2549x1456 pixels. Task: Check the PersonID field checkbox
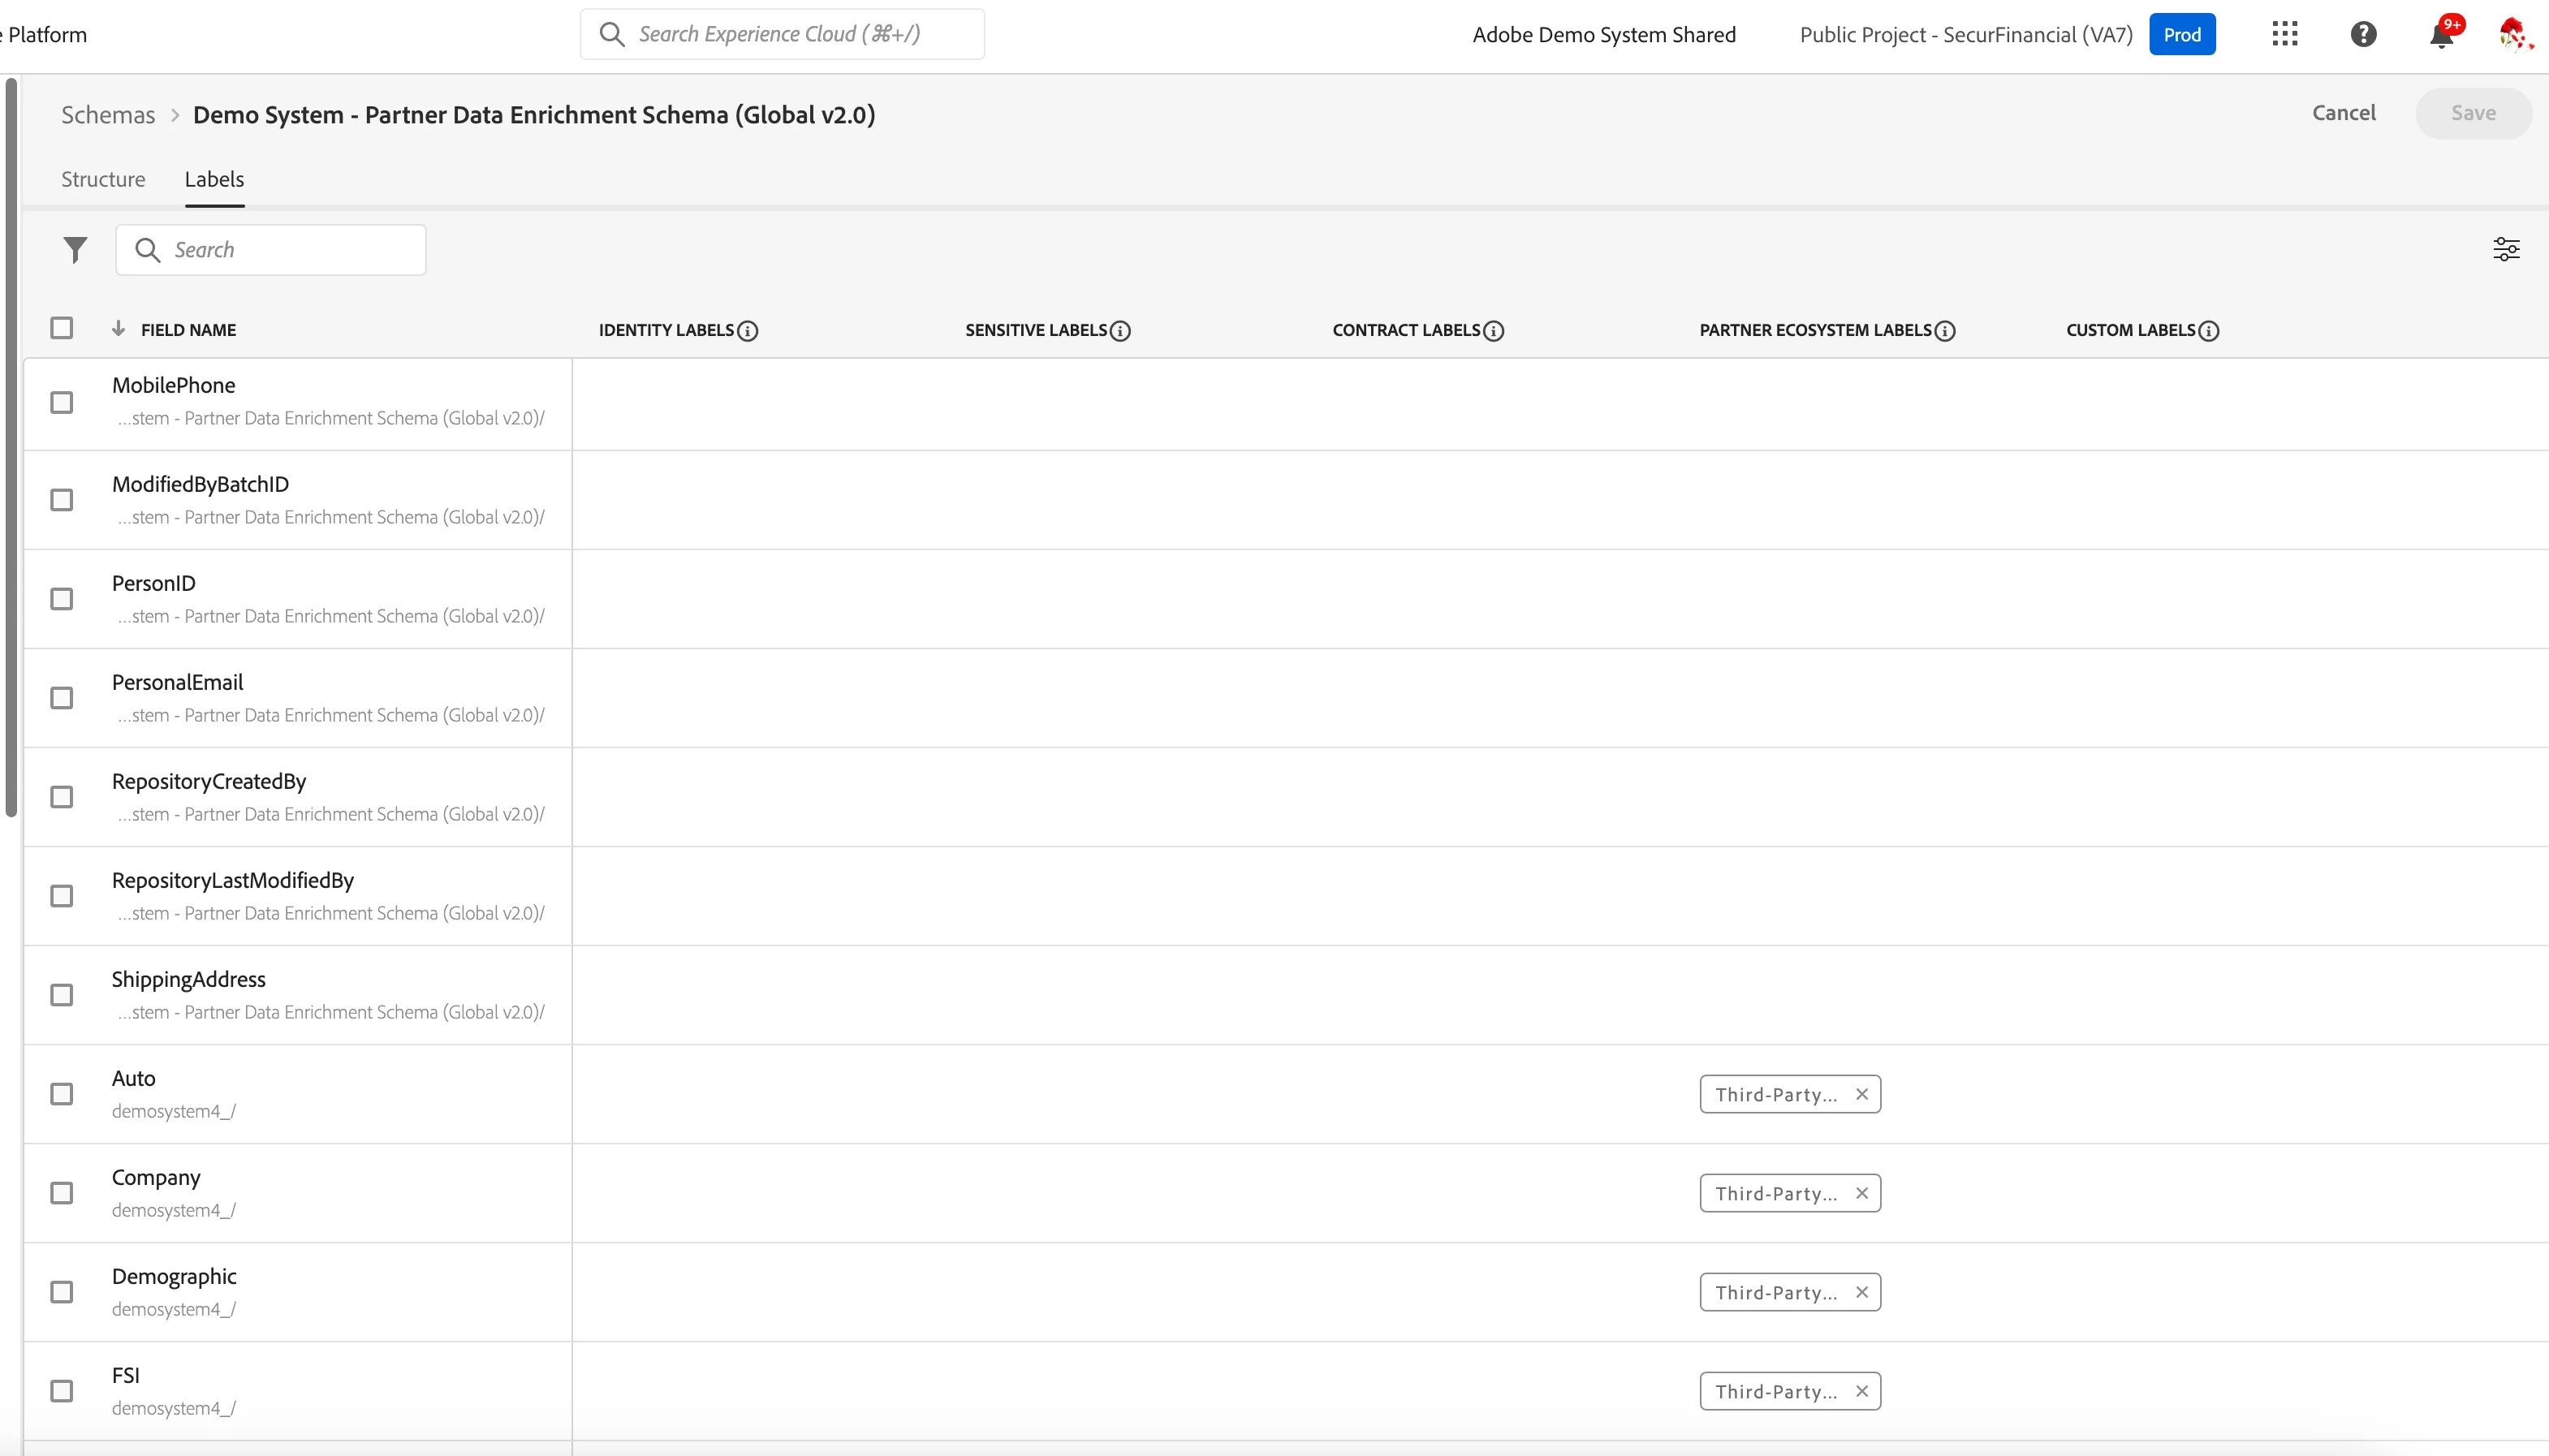[62, 599]
